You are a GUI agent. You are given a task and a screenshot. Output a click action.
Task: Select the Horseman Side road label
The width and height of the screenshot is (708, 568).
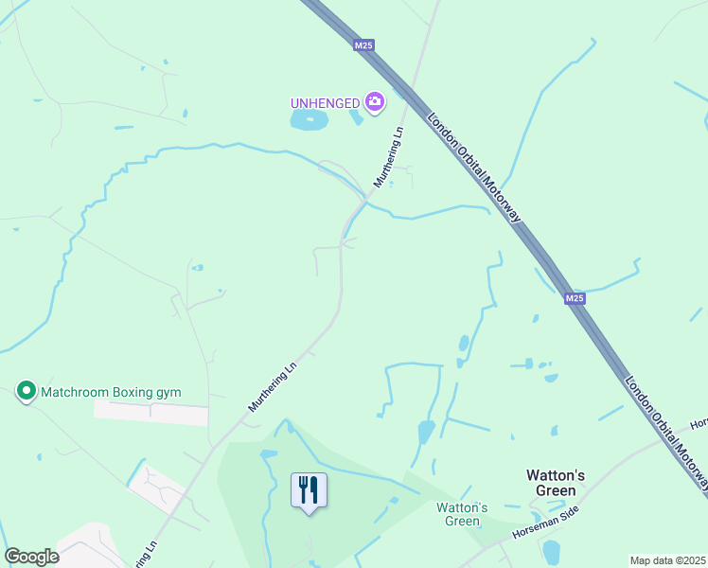(x=545, y=522)
